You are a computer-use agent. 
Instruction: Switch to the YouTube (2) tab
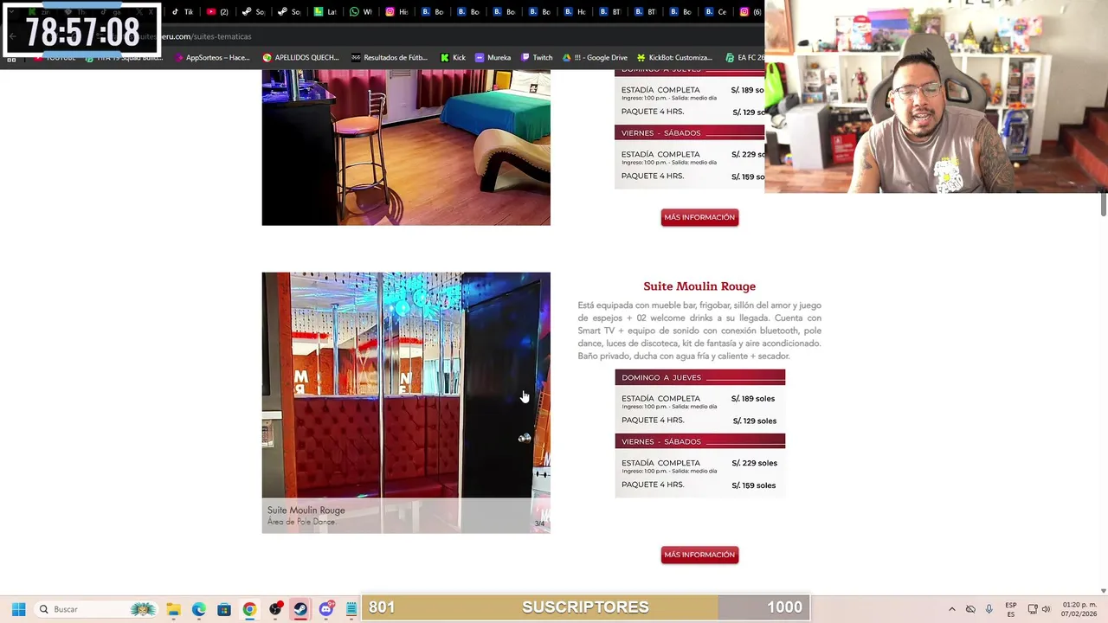coord(218,12)
